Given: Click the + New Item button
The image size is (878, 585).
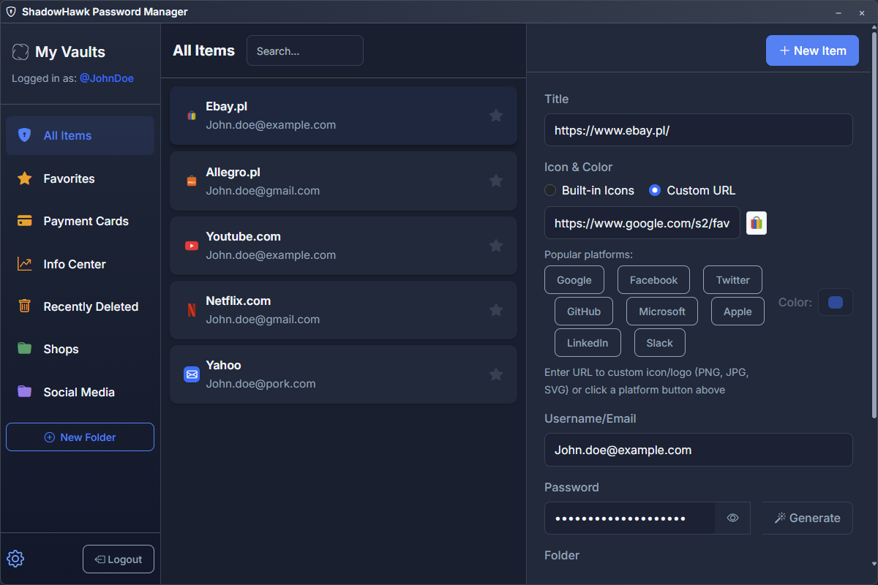Looking at the screenshot, I should (812, 50).
